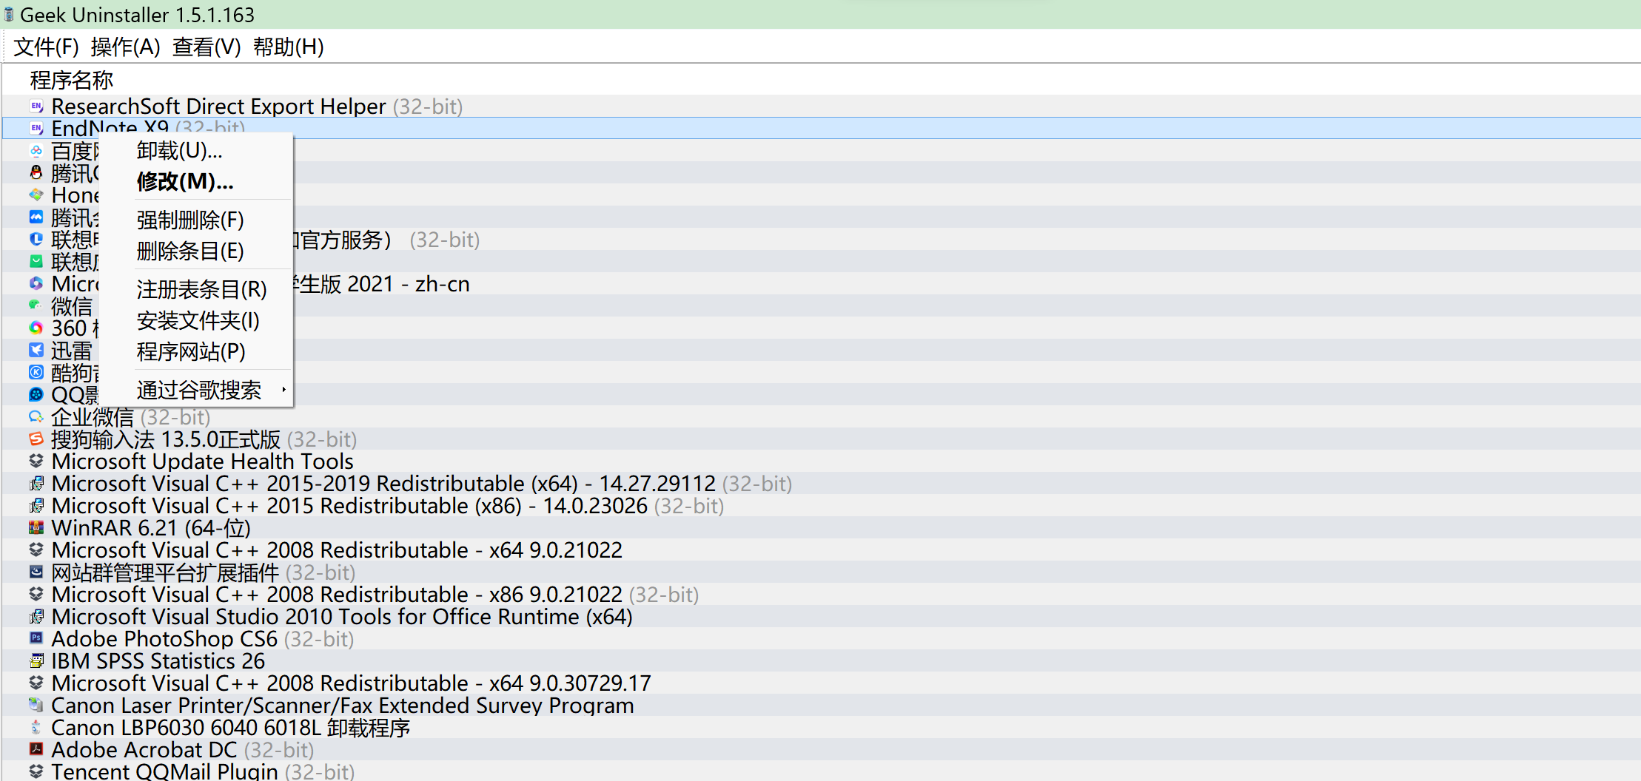The height and width of the screenshot is (781, 1641).
Task: Choose 修改(M)... in the context menu
Action: (196, 181)
